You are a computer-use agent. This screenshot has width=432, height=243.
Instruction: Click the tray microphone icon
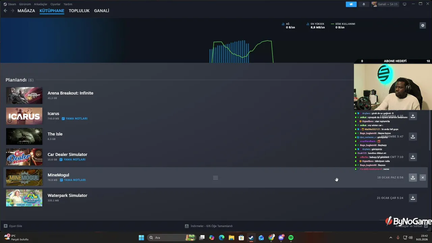tap(398, 238)
